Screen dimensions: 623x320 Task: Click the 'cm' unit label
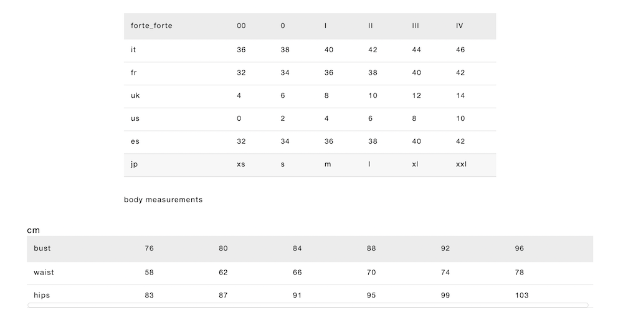pyautogui.click(x=33, y=230)
